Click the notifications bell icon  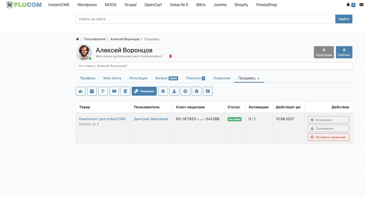348,5
